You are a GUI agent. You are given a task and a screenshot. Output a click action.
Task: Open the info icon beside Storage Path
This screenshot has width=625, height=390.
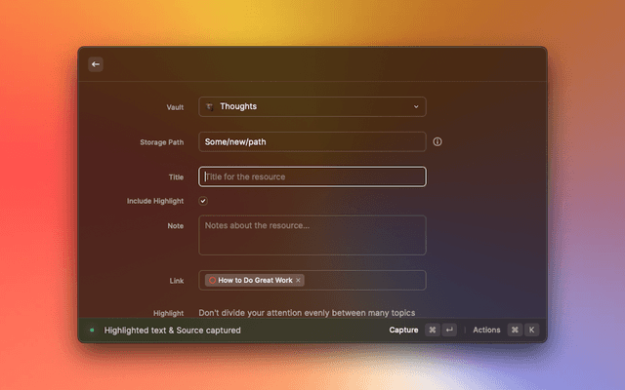(x=437, y=141)
